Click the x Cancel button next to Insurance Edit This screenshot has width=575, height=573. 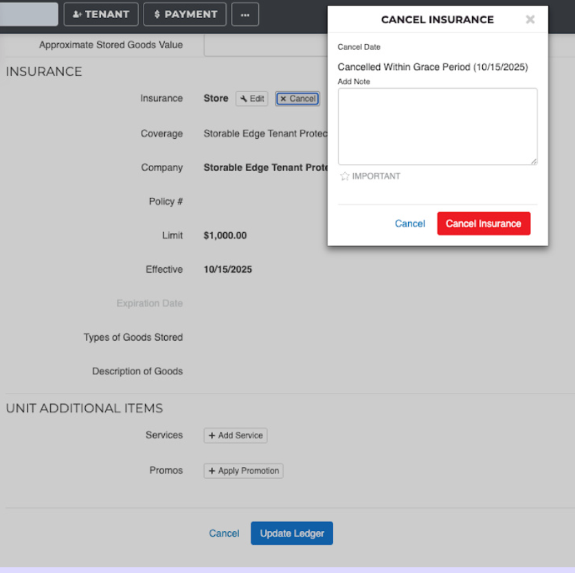297,99
